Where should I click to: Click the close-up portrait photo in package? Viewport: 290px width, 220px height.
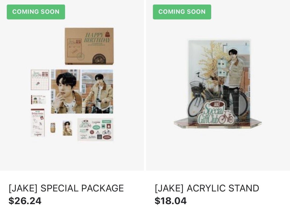click(x=66, y=92)
